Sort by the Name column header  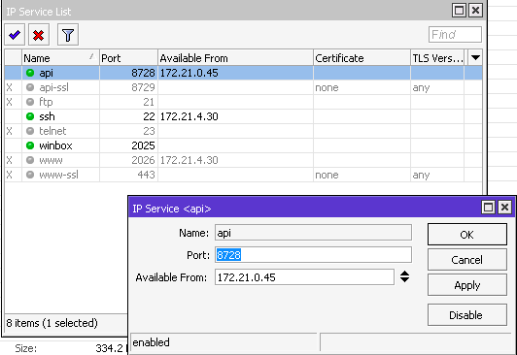click(x=60, y=58)
